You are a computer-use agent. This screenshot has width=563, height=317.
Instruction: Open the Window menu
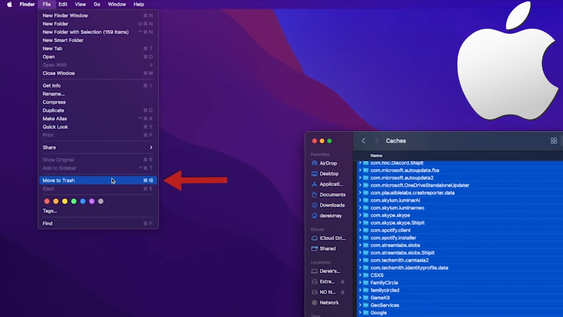click(117, 4)
